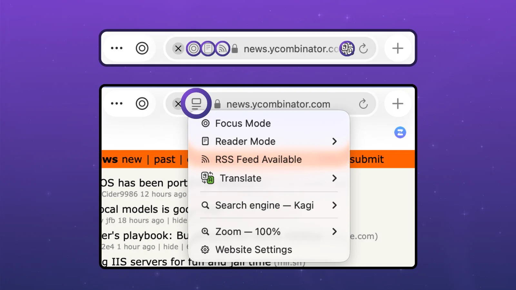Click the top address bar URL text
The image size is (516, 290).
[x=291, y=49]
